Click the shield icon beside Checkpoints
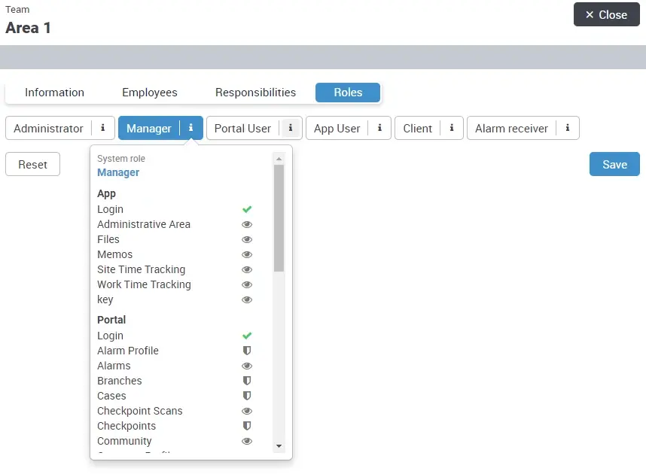Screen dimensions: 646x474 247,426
